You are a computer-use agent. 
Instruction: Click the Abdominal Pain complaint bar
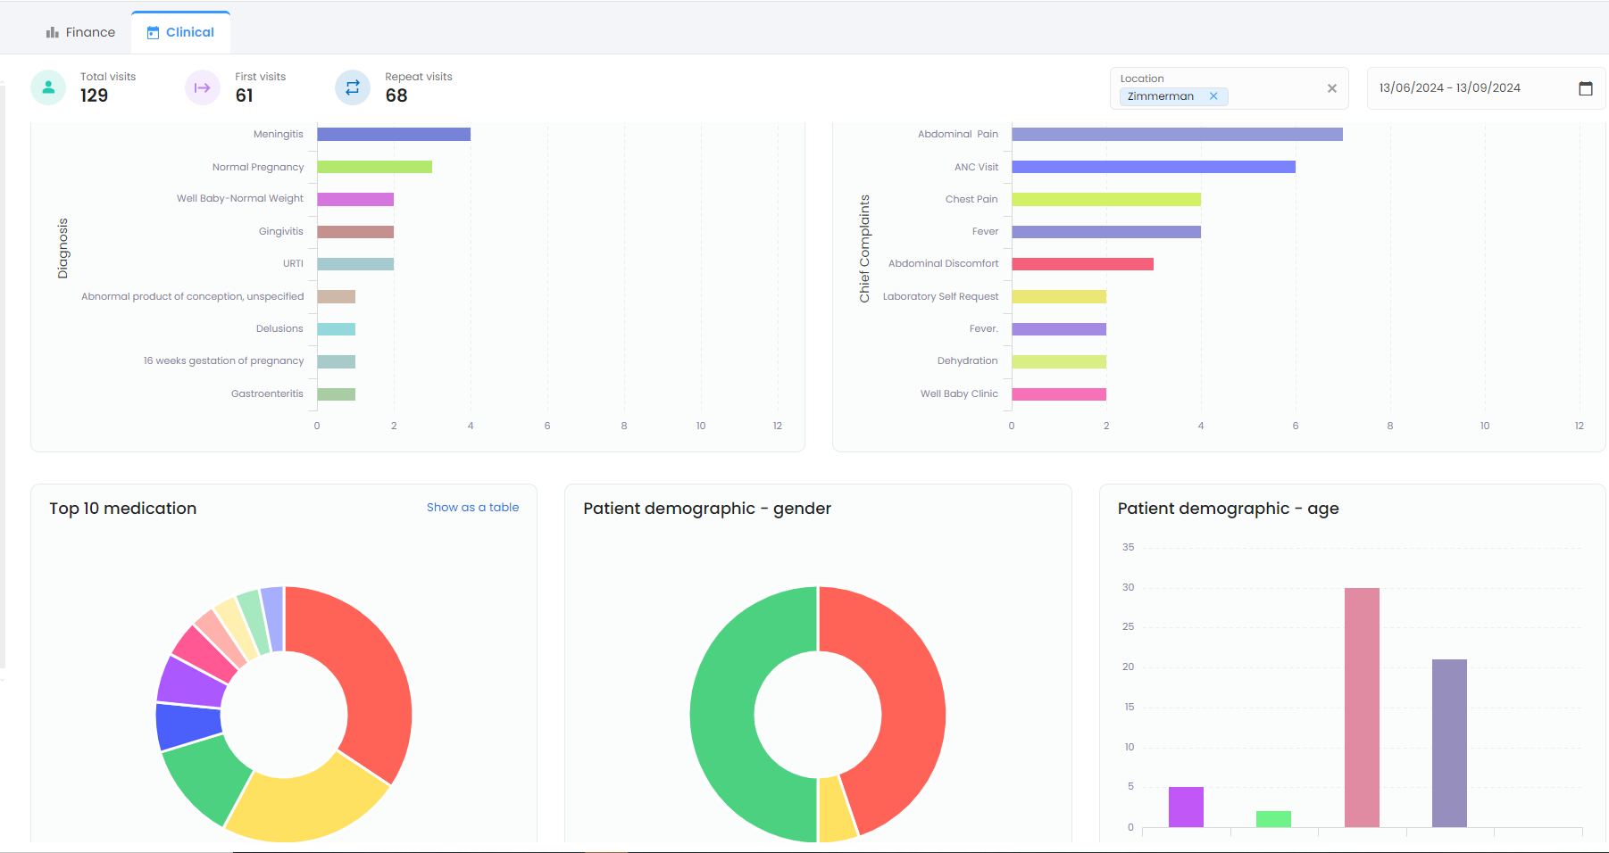(1176, 135)
